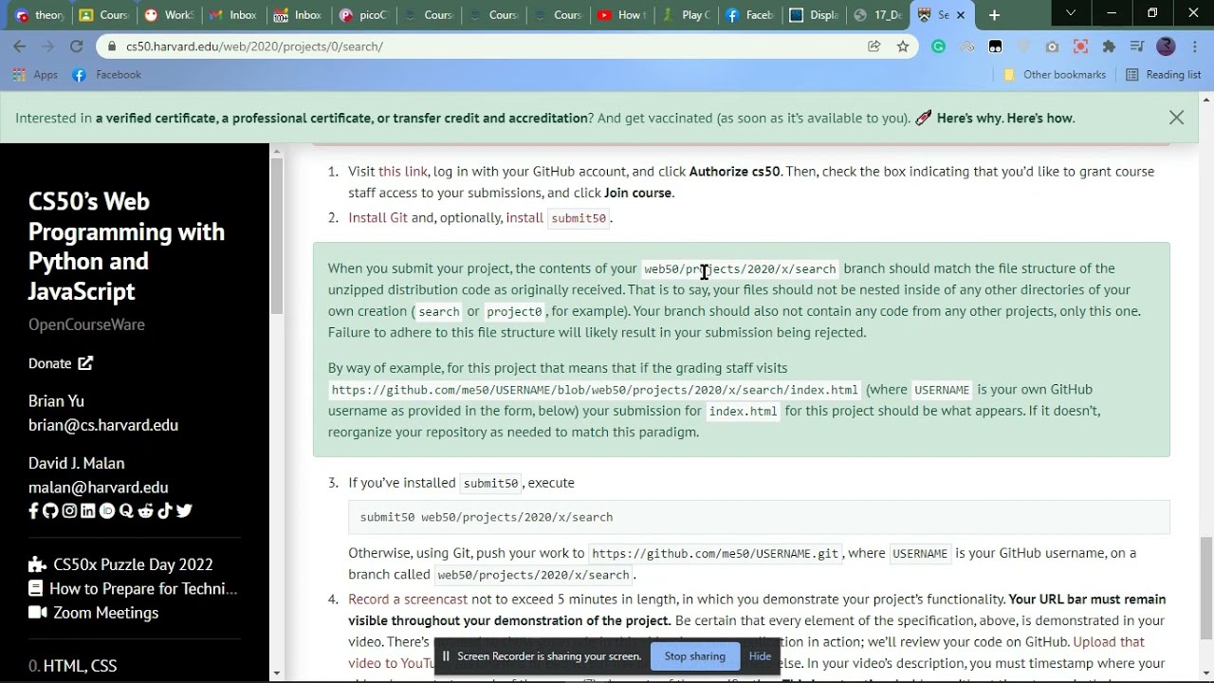The height and width of the screenshot is (683, 1214).
Task: Open CS50's Facebook icon in sidebar
Action: [34, 510]
